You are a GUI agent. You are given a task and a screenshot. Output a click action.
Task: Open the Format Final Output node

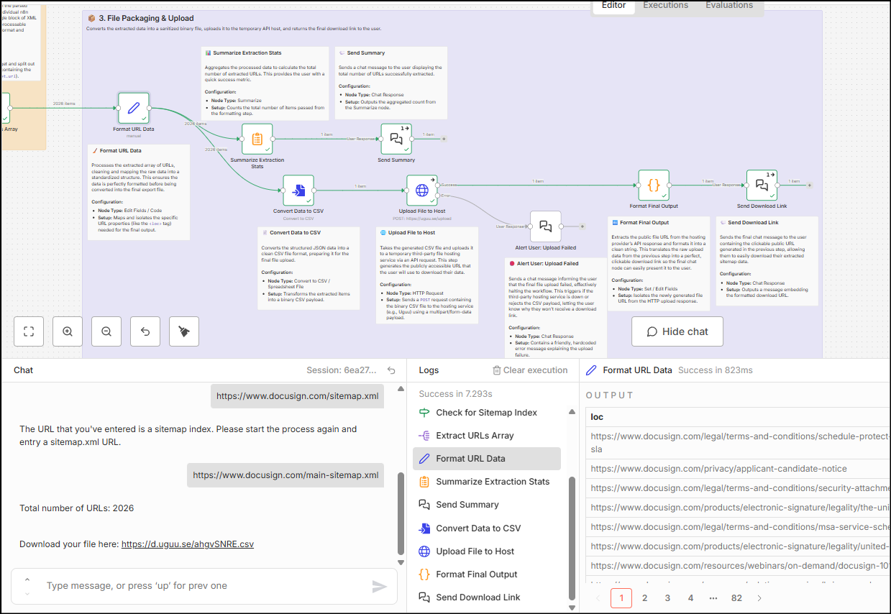[654, 185]
